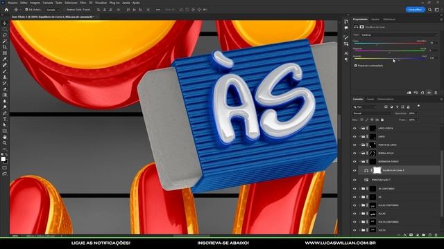Open the Normal blend mode dropdown

pyautogui.click(x=373, y=113)
